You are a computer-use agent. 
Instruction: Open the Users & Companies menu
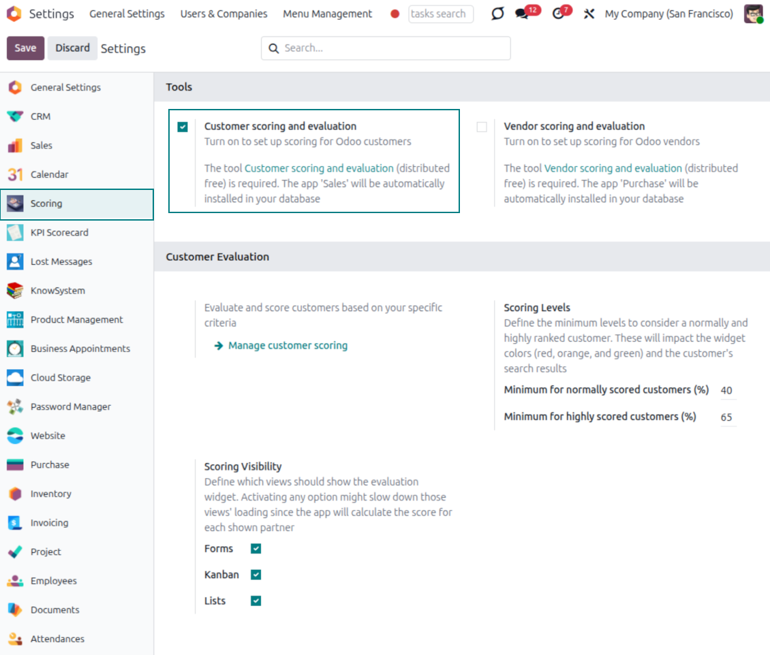pos(224,14)
